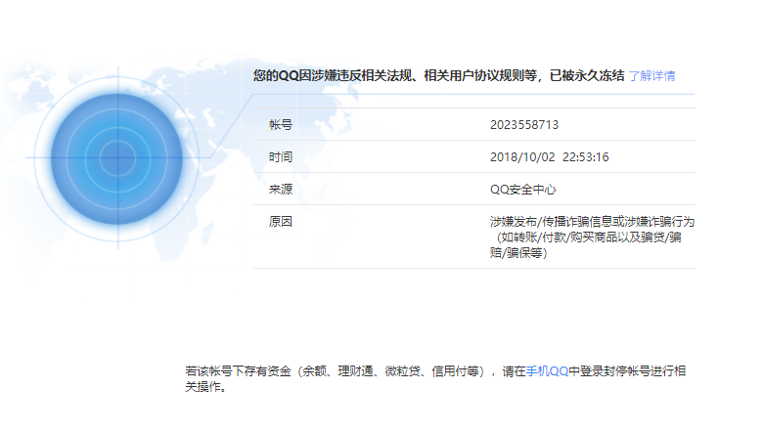Follow the 手机QQ link
The image size is (764, 432).
point(547,371)
